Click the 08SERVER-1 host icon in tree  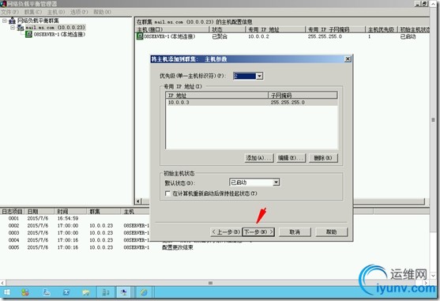(x=28, y=34)
